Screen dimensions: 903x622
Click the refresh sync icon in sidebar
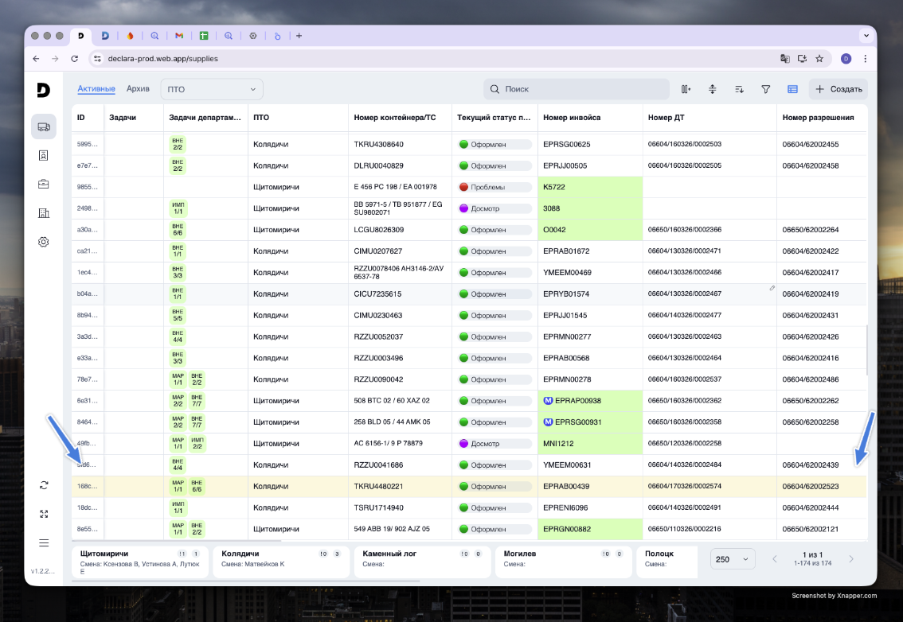pos(44,485)
